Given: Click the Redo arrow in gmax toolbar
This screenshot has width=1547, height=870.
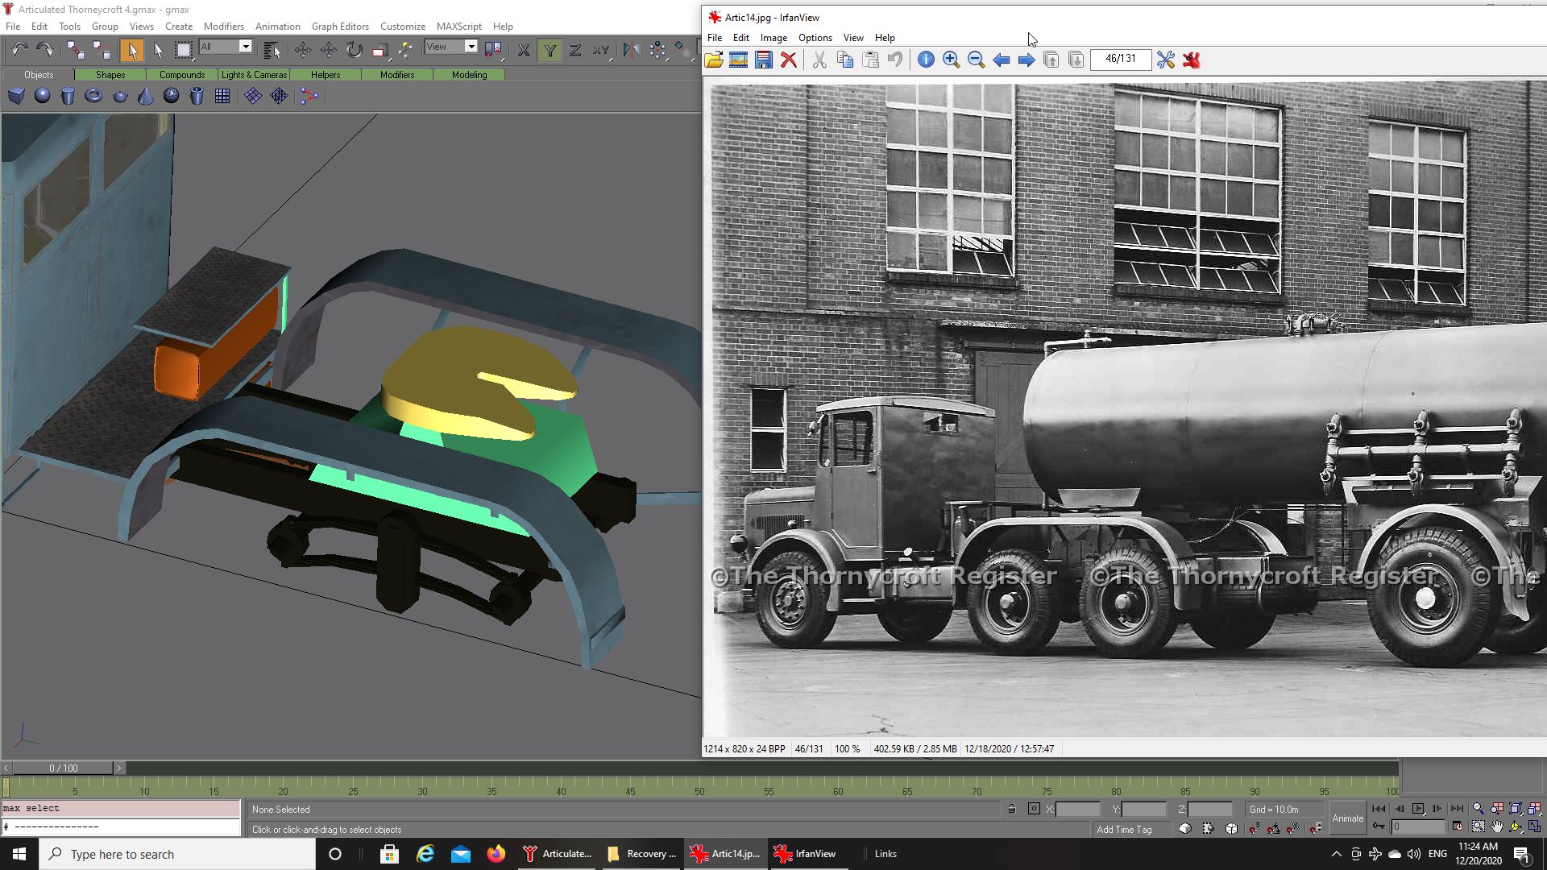Looking at the screenshot, I should 45,50.
